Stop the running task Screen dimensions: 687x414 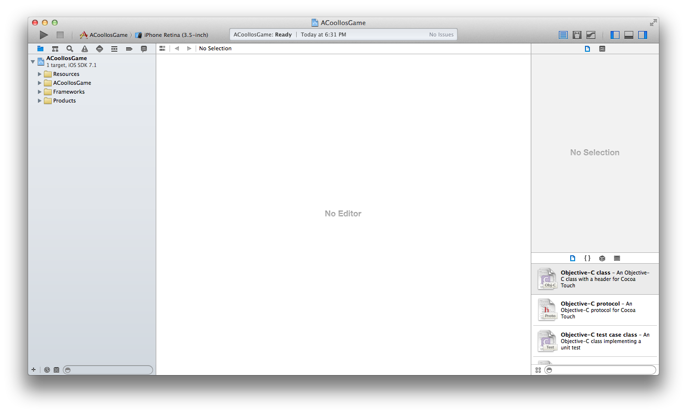pyautogui.click(x=60, y=35)
